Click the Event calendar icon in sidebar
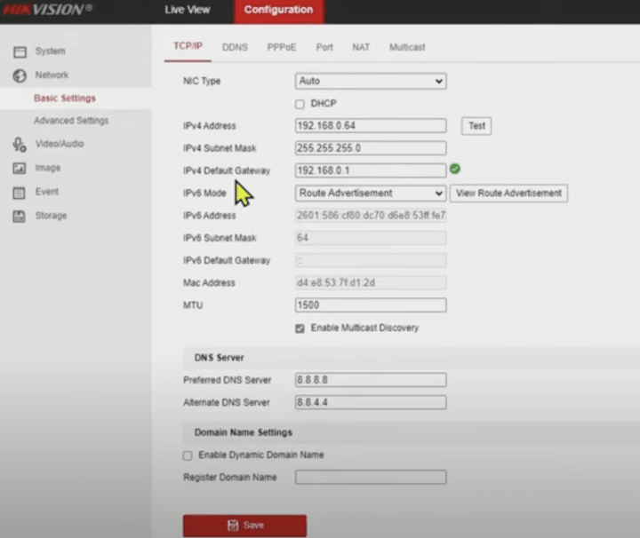The width and height of the screenshot is (640, 538). point(19,192)
